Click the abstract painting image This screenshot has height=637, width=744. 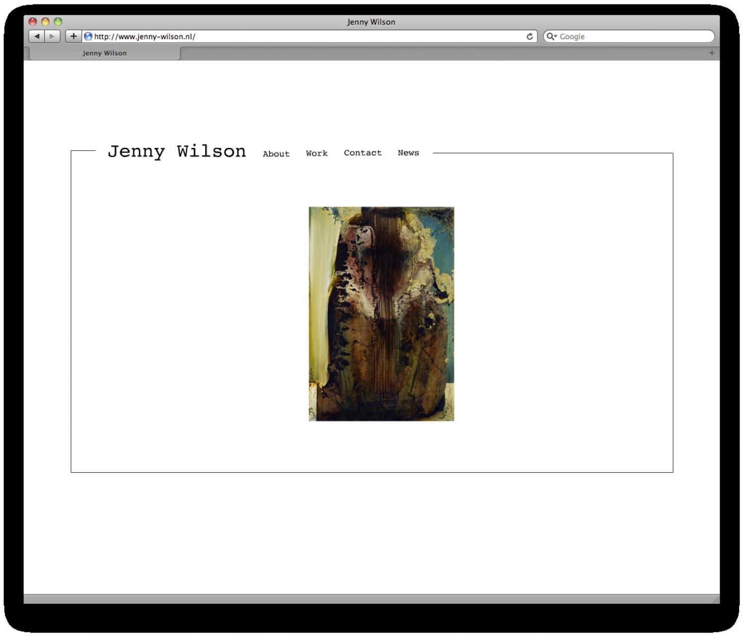381,314
